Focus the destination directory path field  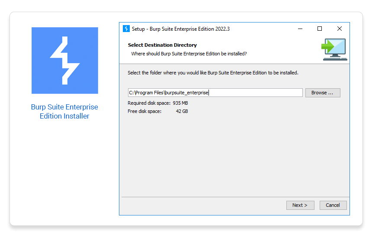pyautogui.click(x=215, y=93)
